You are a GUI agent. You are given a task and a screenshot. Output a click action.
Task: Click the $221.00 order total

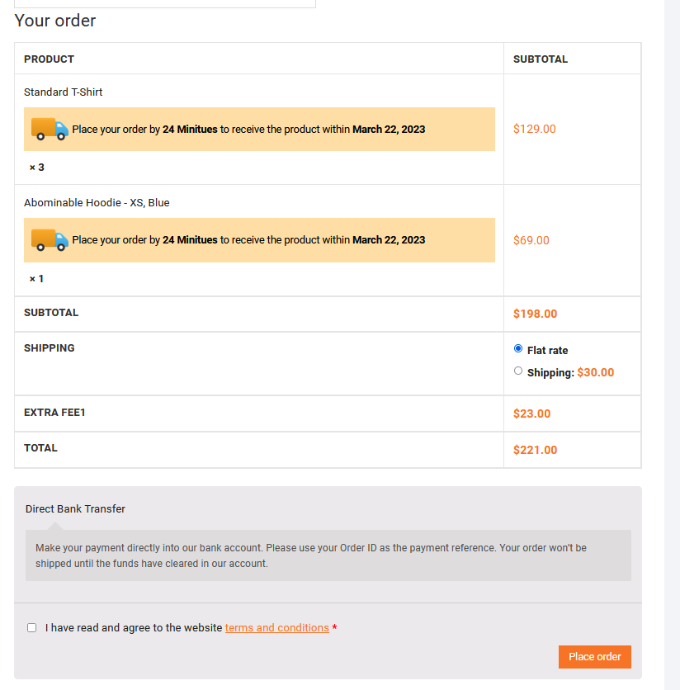pyautogui.click(x=535, y=449)
